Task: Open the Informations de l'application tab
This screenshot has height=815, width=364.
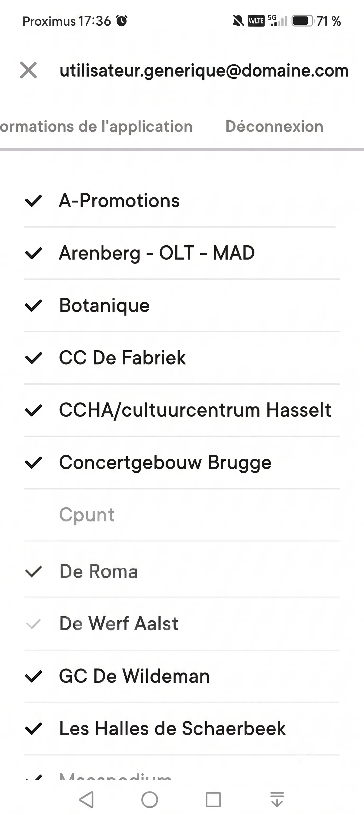Action: pos(96,127)
